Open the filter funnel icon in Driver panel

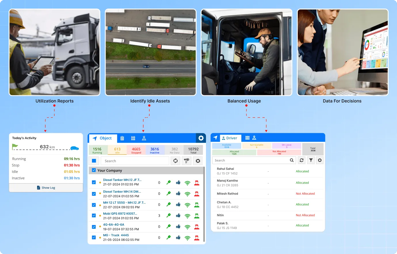click(x=311, y=160)
